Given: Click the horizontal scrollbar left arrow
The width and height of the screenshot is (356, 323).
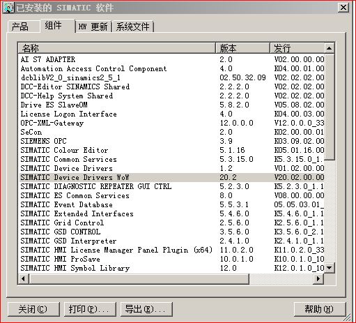Looking at the screenshot, I should (x=23, y=278).
